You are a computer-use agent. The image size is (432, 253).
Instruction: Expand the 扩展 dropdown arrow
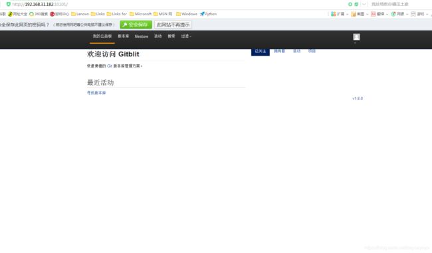347,15
